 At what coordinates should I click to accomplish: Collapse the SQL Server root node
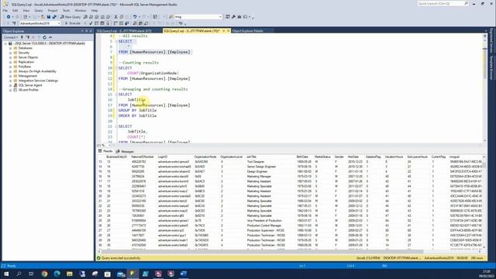pos(5,43)
